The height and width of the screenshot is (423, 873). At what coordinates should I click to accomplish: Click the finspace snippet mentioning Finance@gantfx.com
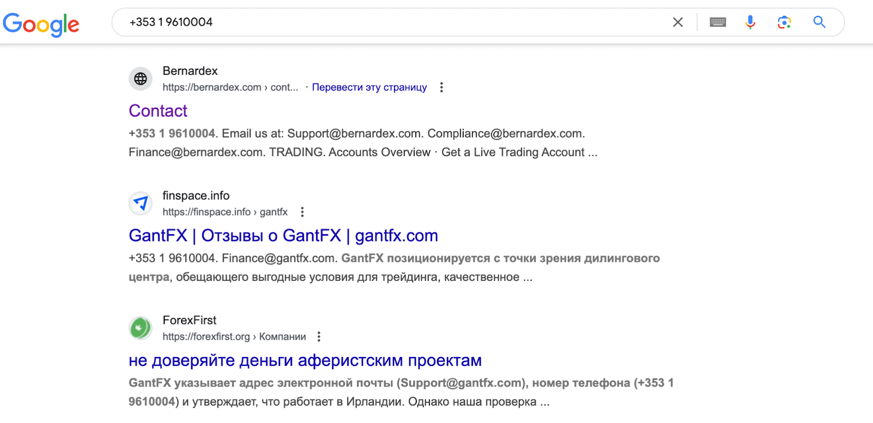click(394, 268)
